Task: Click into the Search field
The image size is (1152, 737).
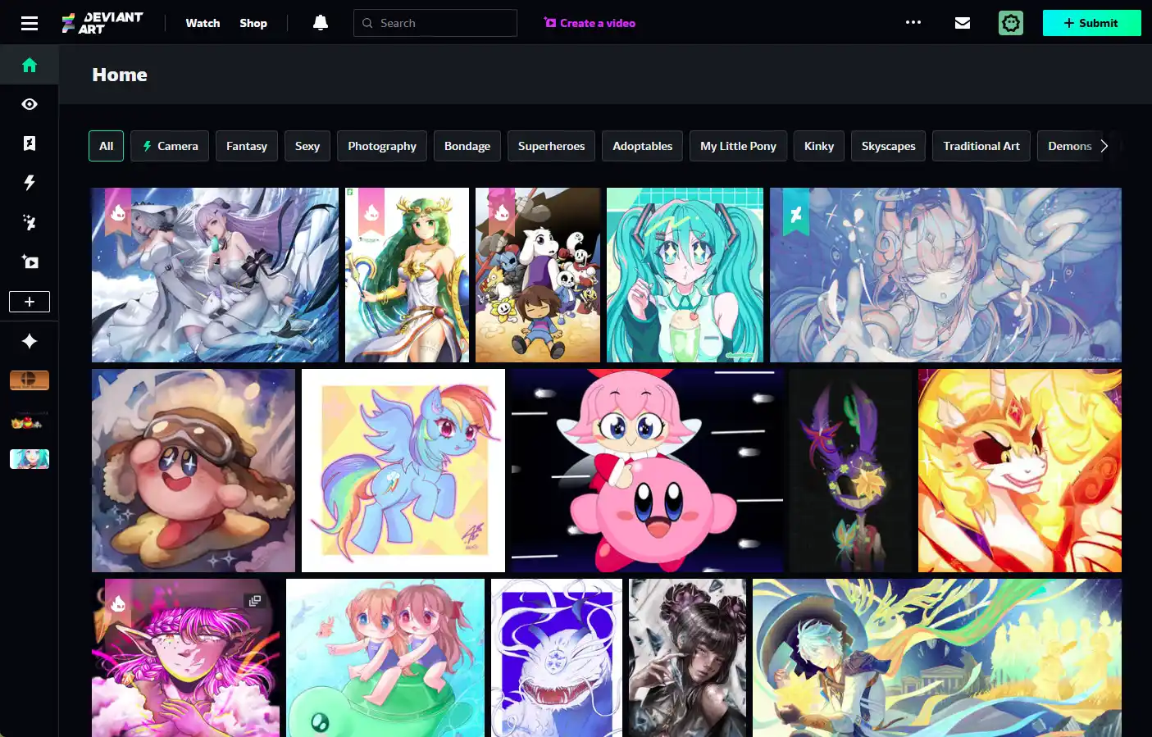Action: click(435, 23)
